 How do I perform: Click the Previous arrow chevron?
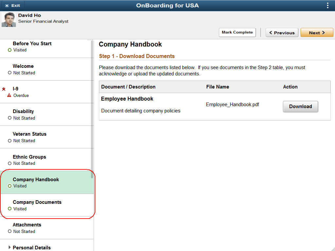pos(271,32)
